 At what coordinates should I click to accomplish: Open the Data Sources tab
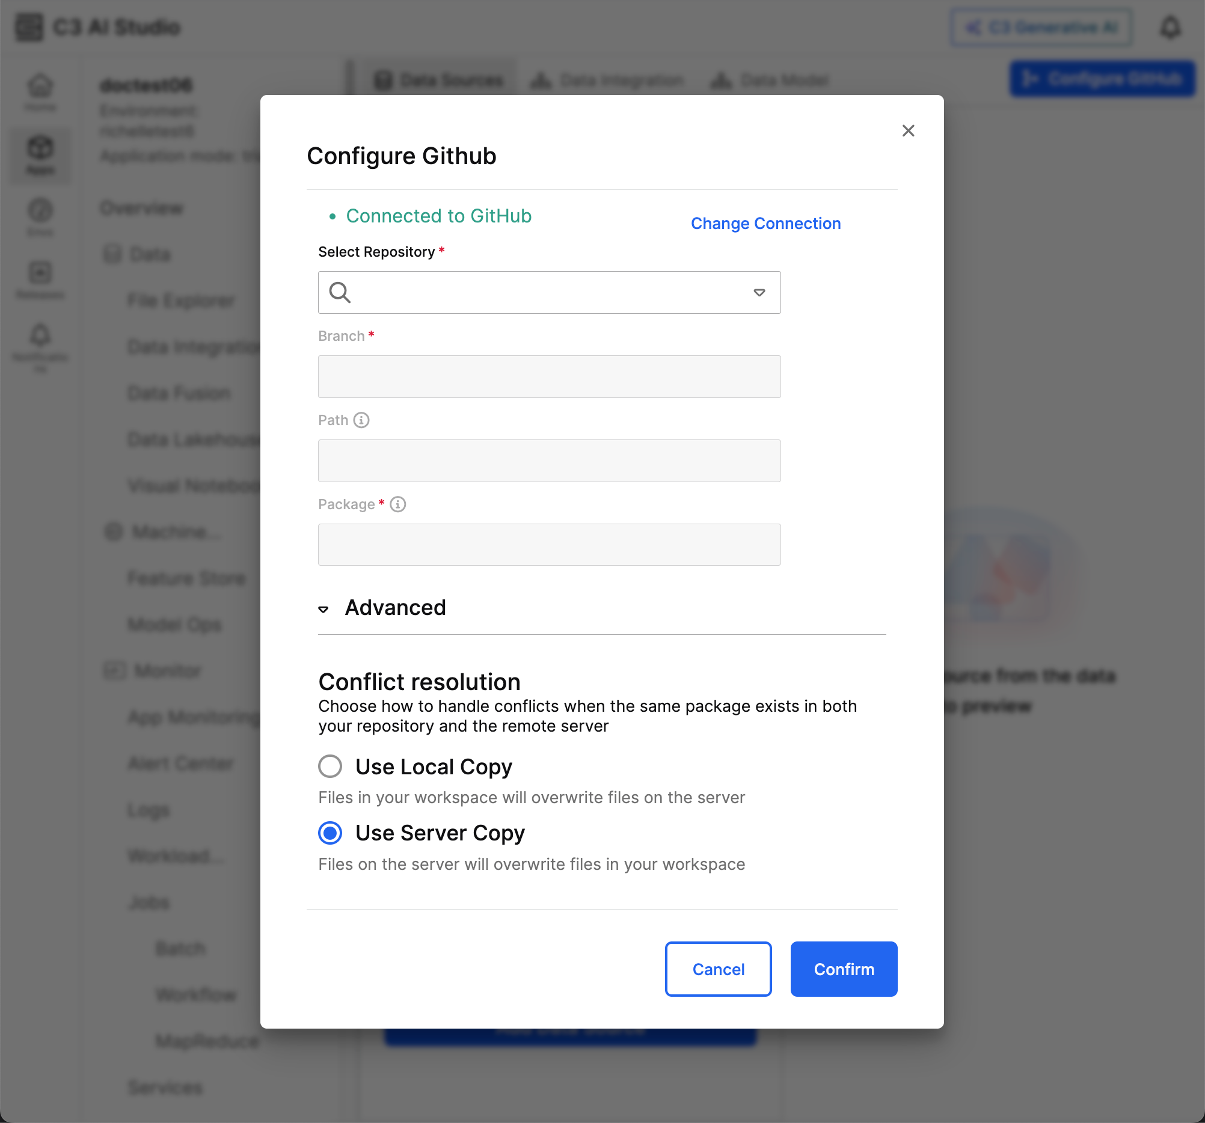(x=440, y=80)
